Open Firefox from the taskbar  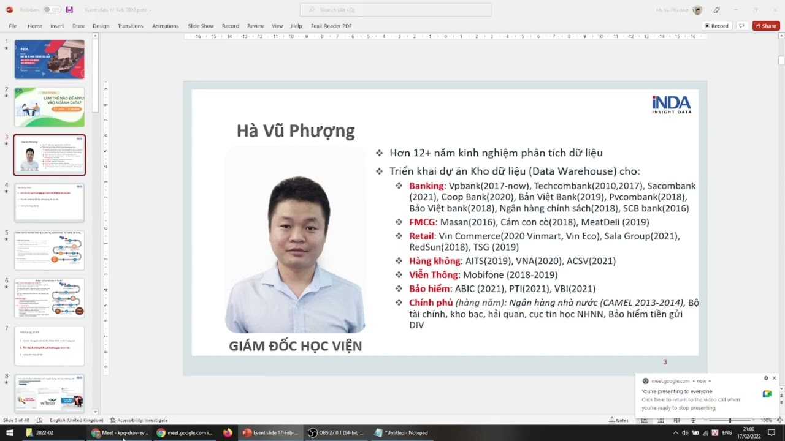[x=228, y=432]
